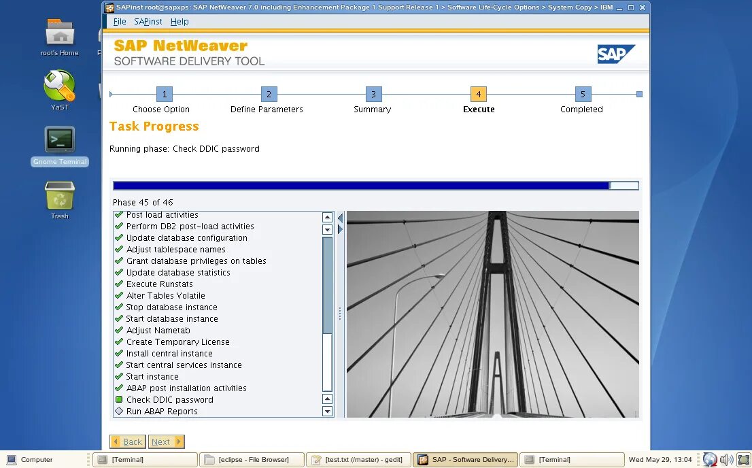752x468 pixels.
Task: Click step 3 Summary marker
Action: 373,94
